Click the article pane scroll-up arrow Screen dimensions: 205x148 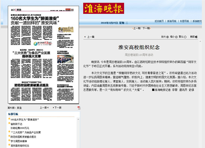click(x=200, y=41)
